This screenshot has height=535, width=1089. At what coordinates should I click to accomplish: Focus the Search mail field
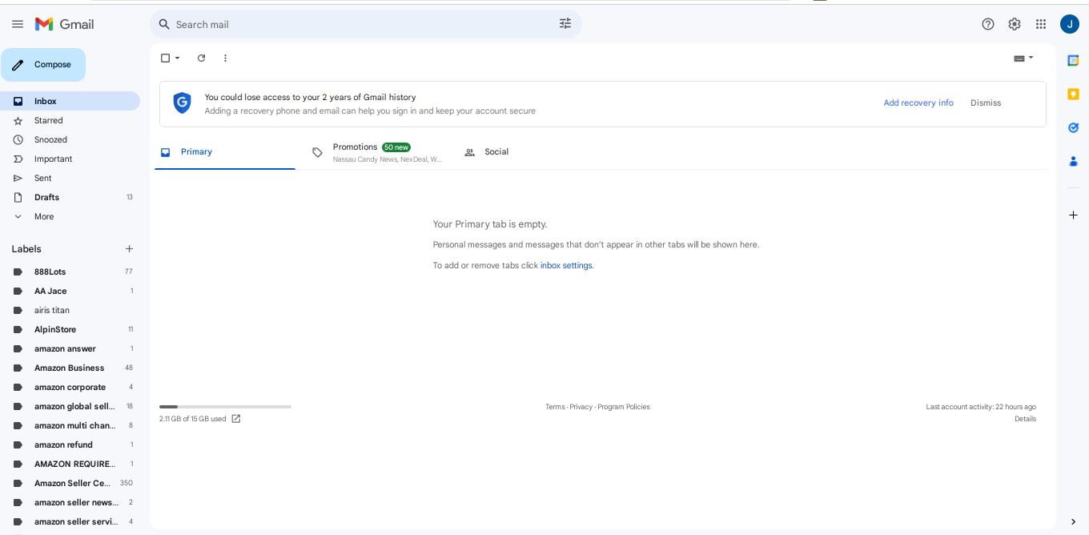point(365,24)
